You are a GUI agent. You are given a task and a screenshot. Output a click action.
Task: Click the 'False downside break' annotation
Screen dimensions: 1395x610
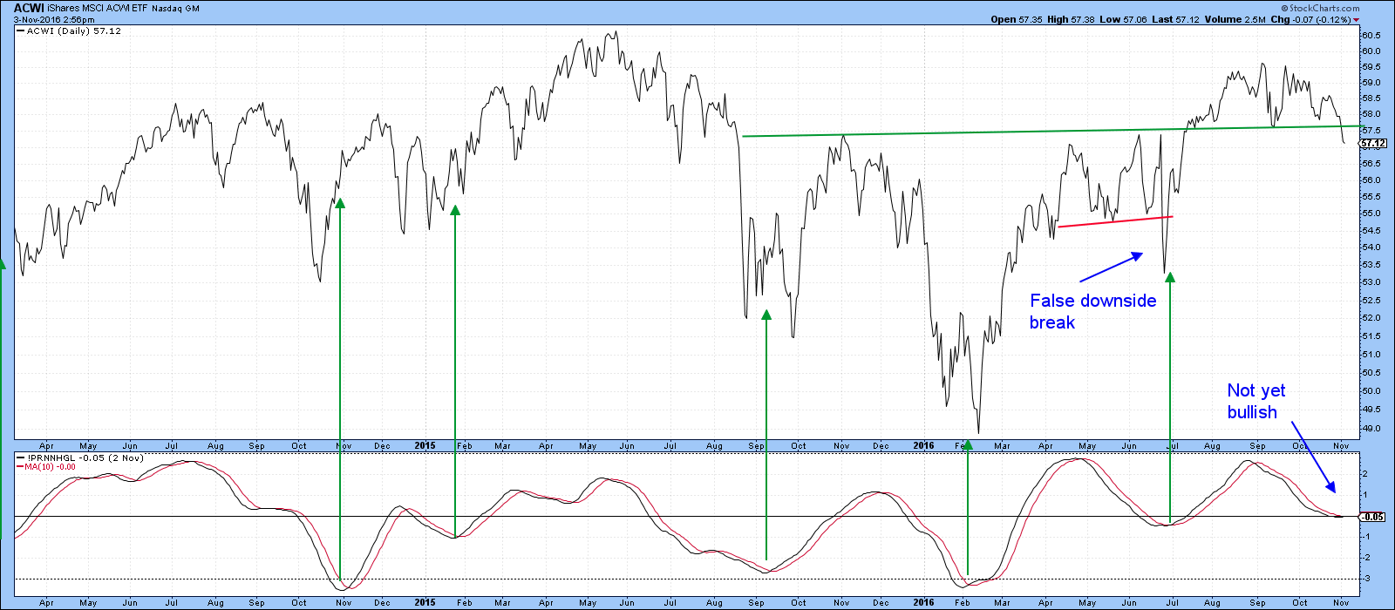click(1092, 311)
